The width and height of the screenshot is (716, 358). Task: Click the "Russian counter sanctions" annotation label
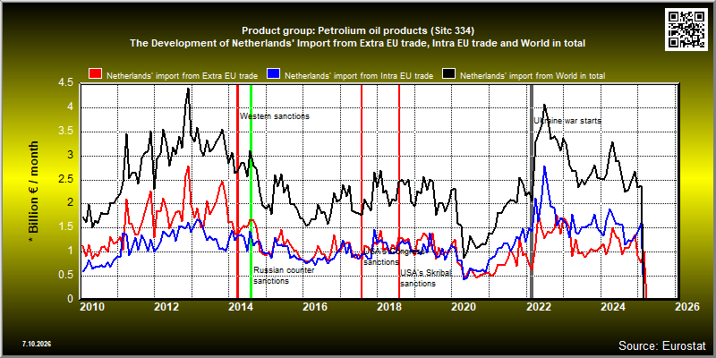point(284,276)
